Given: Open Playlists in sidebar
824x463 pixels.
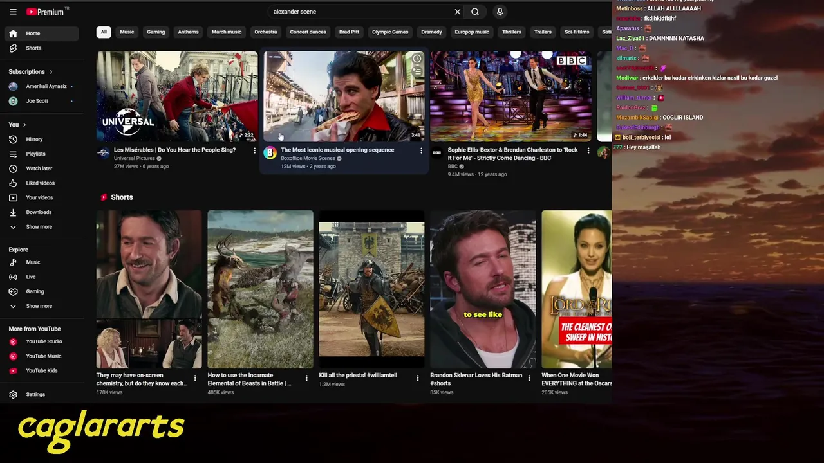Looking at the screenshot, I should 42,154.
